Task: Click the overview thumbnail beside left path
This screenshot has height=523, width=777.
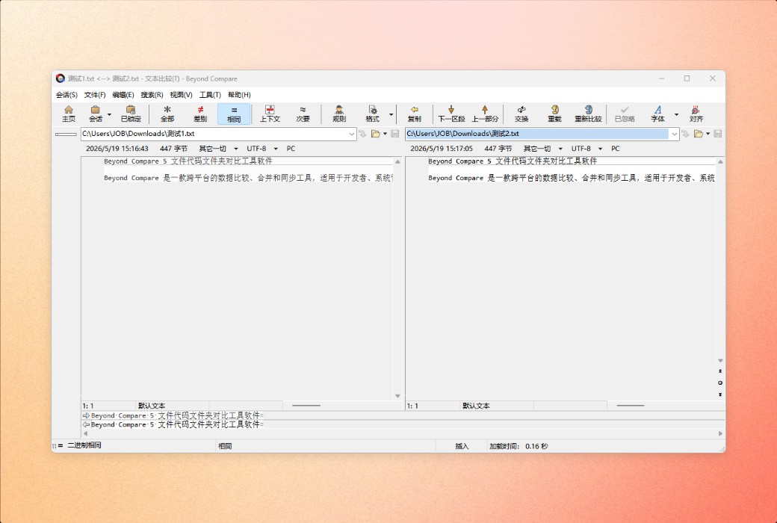Action: (66, 134)
